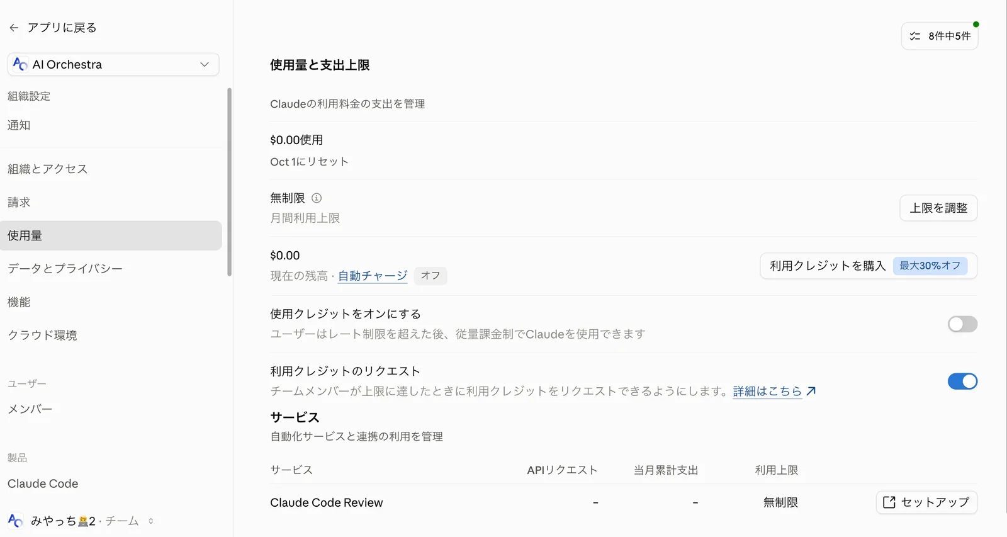Click the 月間利用上限 label

[305, 218]
